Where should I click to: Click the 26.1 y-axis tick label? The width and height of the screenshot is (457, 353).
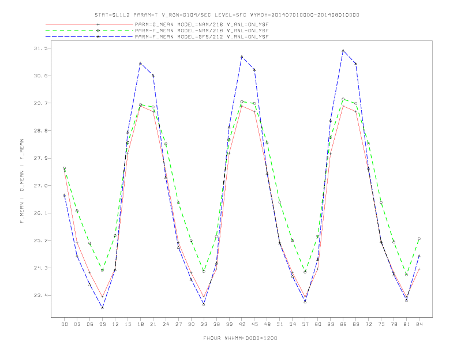point(40,213)
